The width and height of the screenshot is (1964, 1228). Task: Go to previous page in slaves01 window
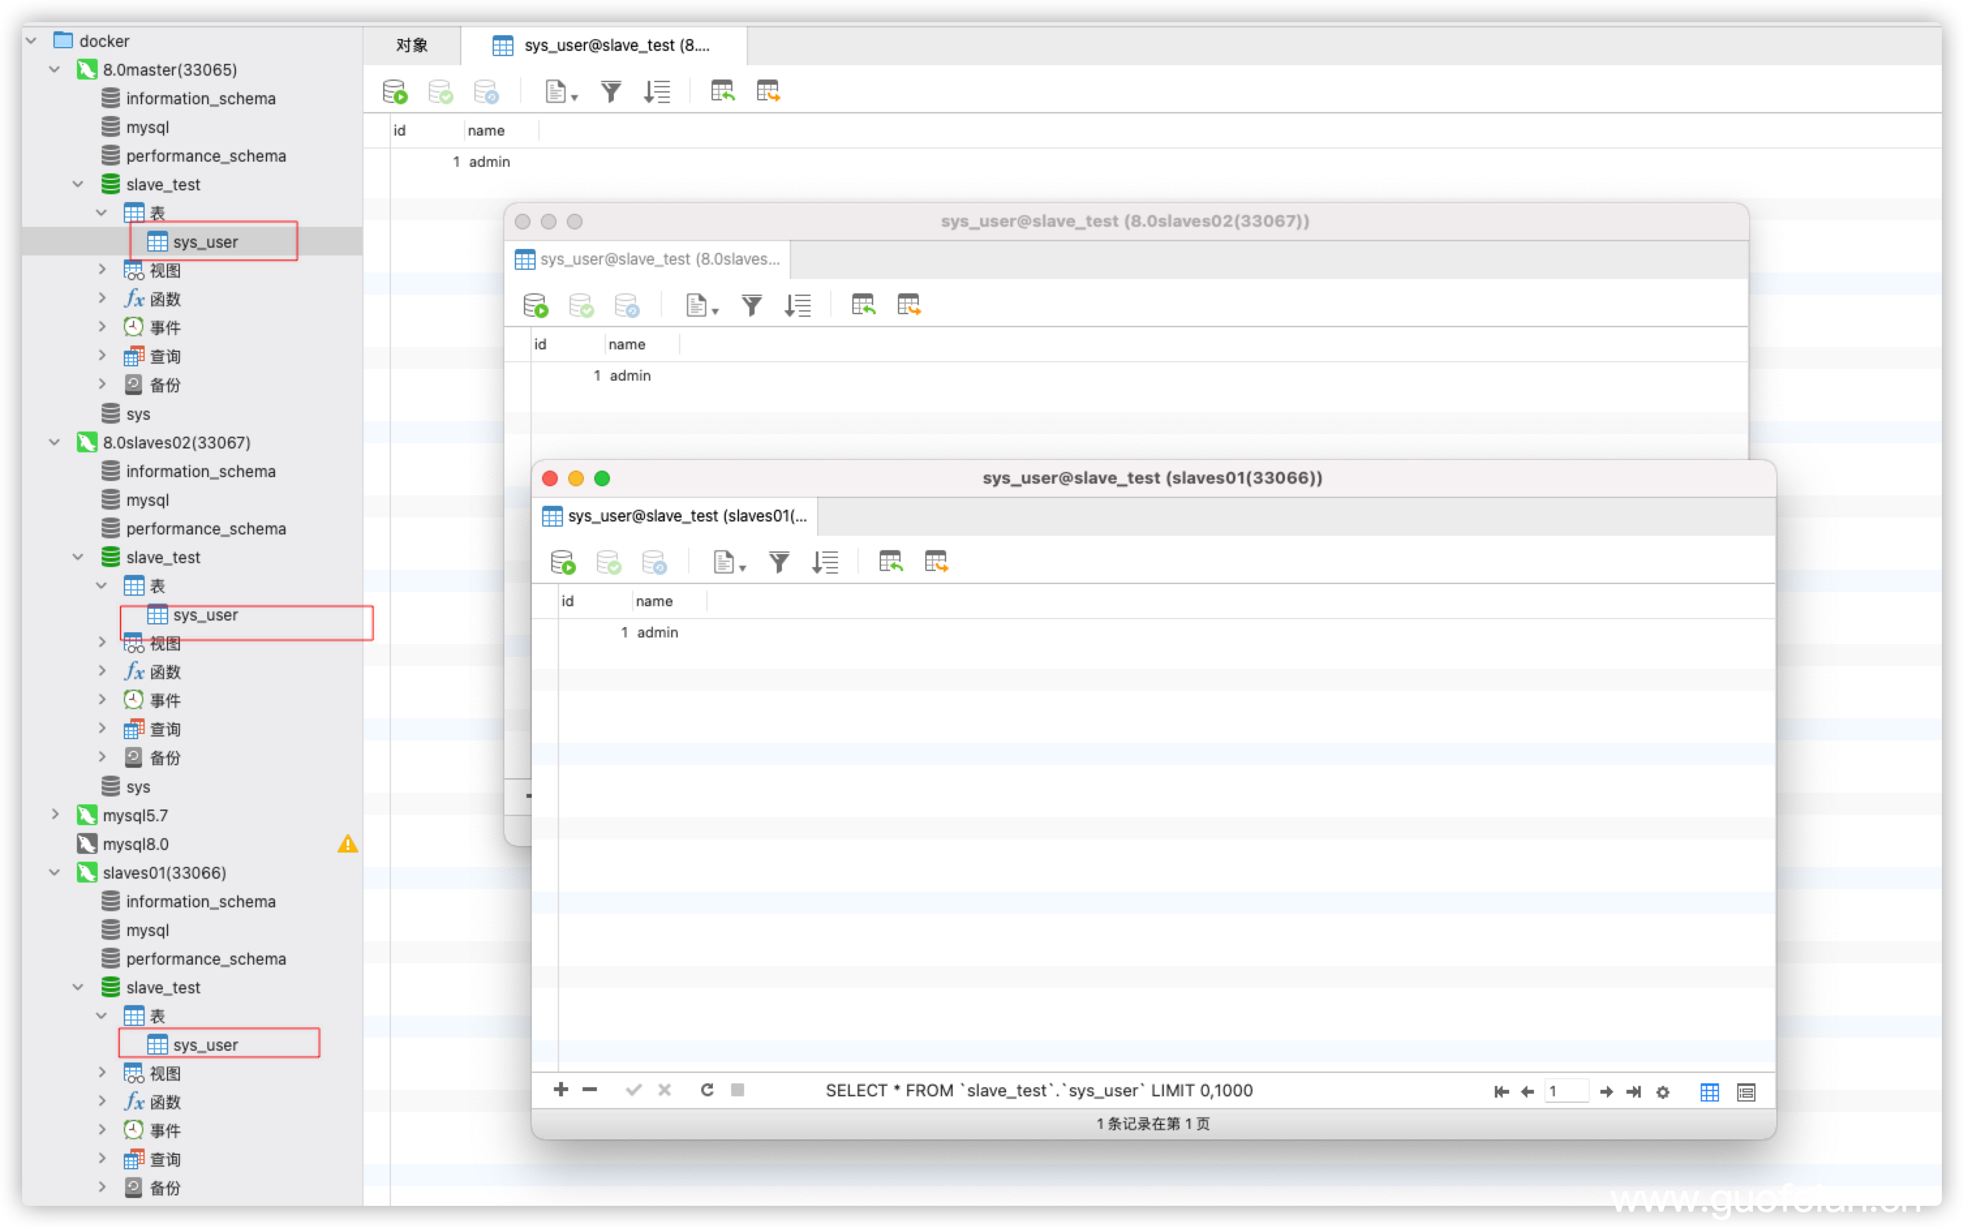tap(1527, 1092)
